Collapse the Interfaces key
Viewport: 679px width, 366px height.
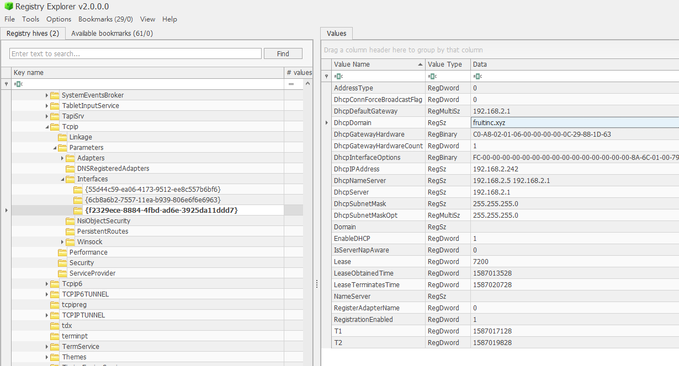pos(62,179)
